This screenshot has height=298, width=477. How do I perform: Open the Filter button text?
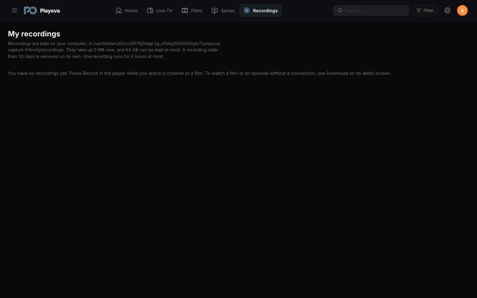pyautogui.click(x=428, y=11)
